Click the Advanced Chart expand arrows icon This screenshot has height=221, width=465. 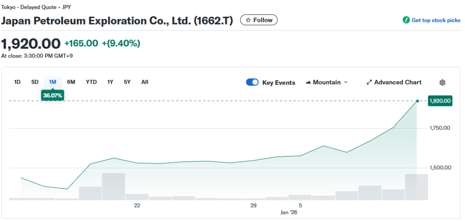(369, 83)
